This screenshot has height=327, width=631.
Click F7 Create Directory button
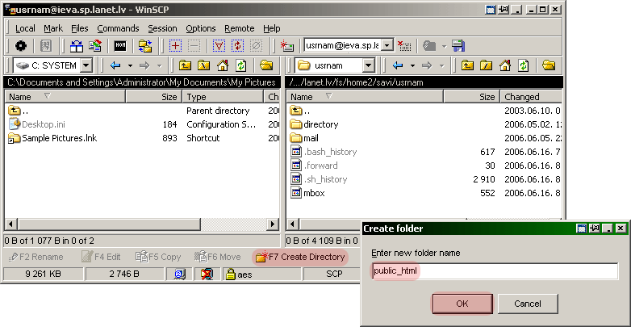click(x=300, y=257)
